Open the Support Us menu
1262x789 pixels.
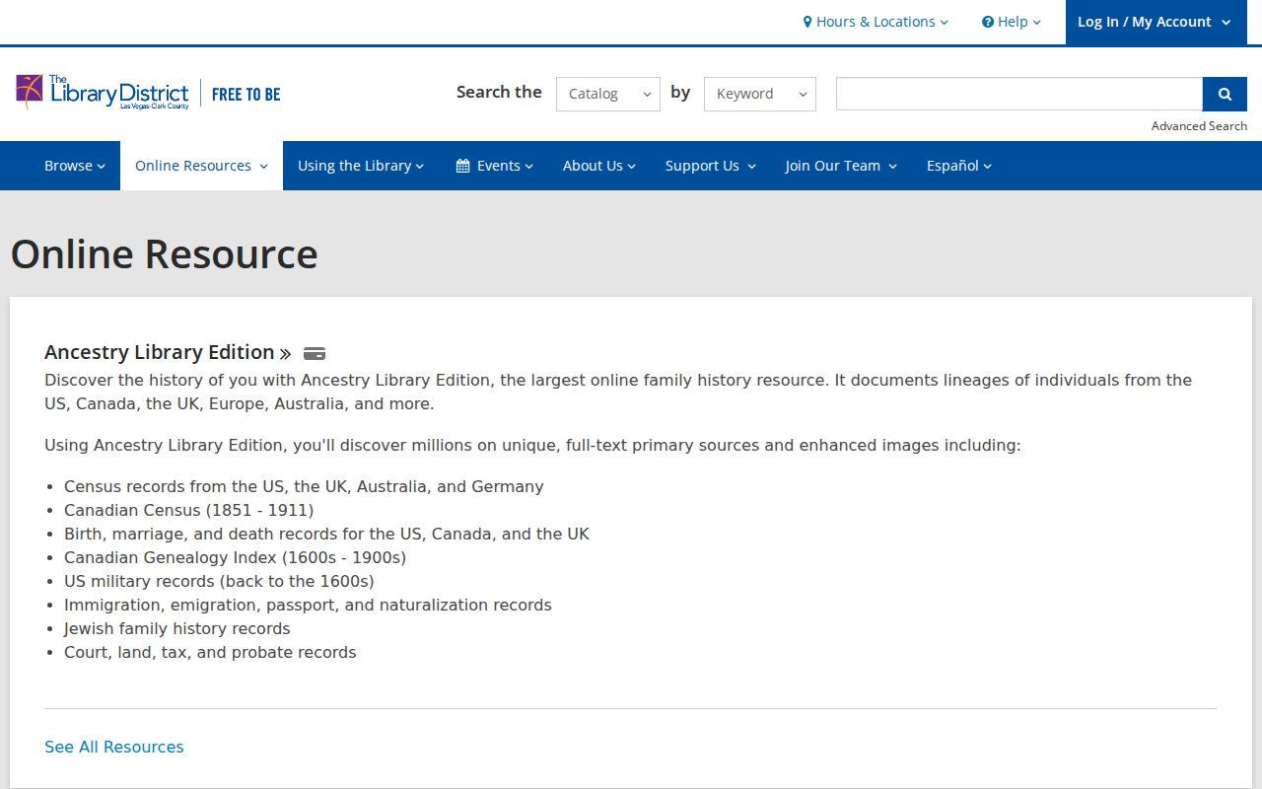[711, 166]
